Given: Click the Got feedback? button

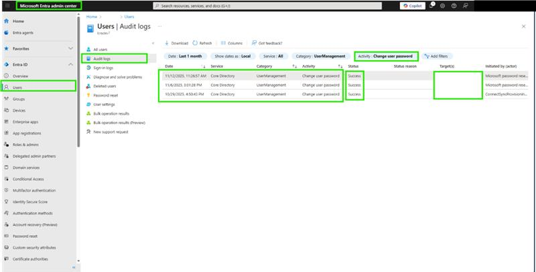Looking at the screenshot, I should tap(267, 43).
